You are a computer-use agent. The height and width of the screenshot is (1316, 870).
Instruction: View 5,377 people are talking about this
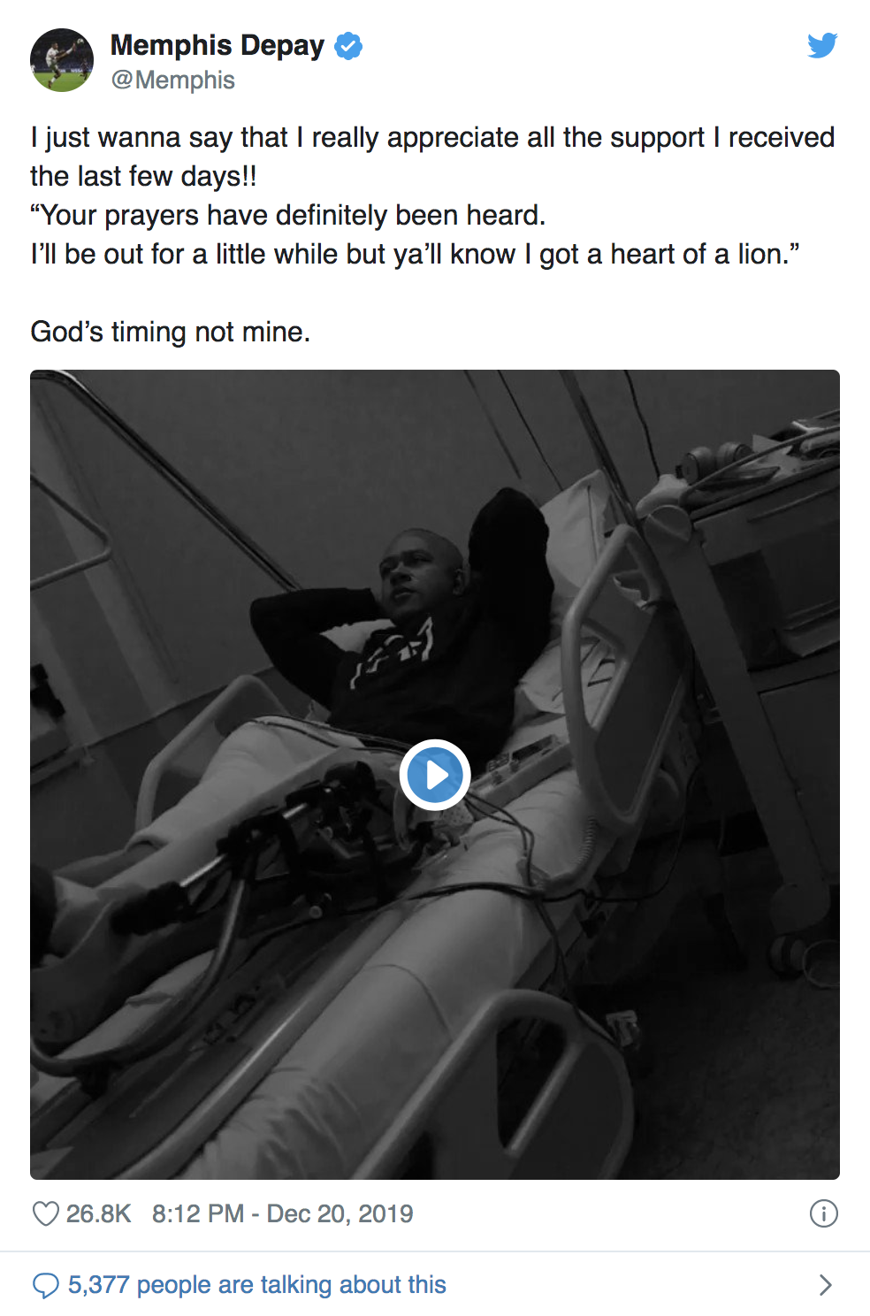point(257,1285)
